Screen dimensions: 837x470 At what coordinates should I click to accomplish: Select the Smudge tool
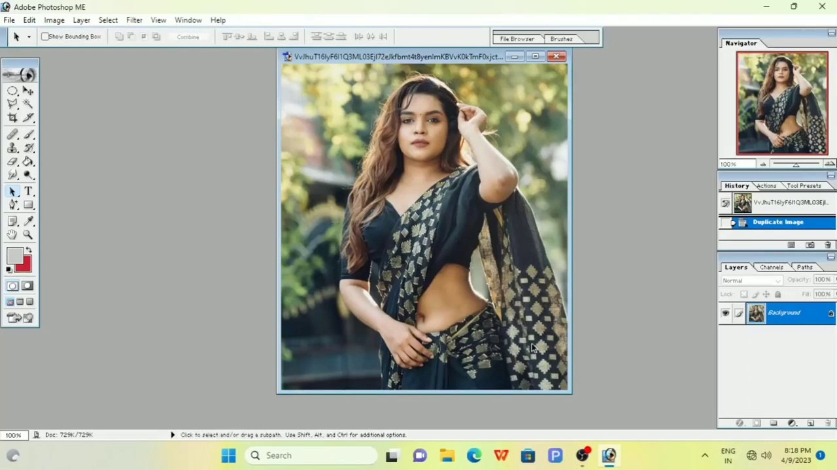[12, 175]
